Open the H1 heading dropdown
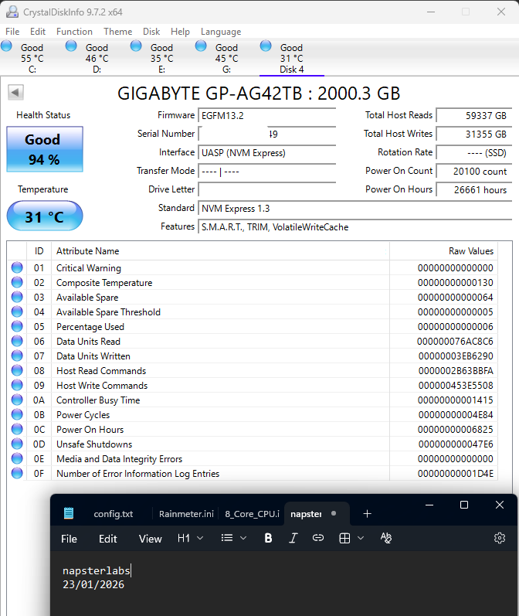The width and height of the screenshot is (519, 616). click(x=190, y=538)
